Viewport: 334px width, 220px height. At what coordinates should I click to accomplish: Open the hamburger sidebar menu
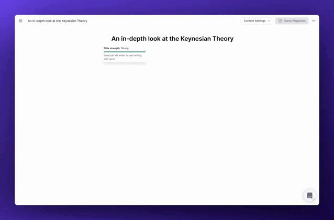[20, 21]
